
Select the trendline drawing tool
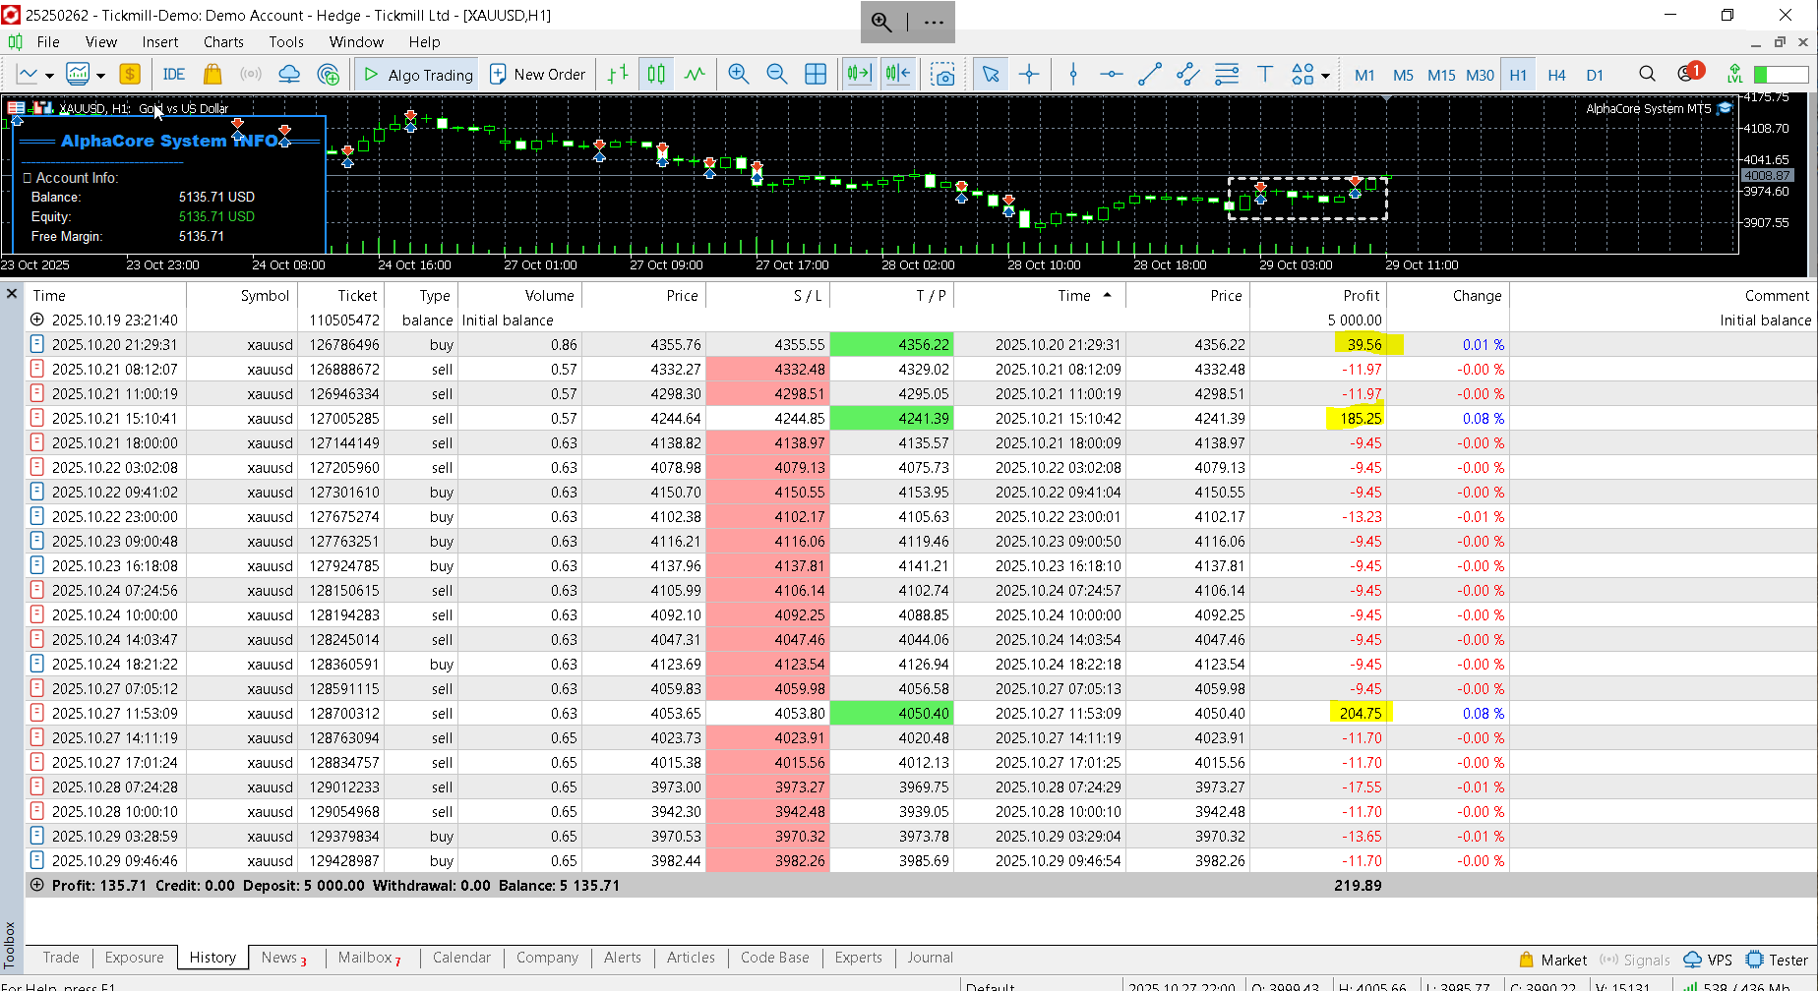point(1149,75)
